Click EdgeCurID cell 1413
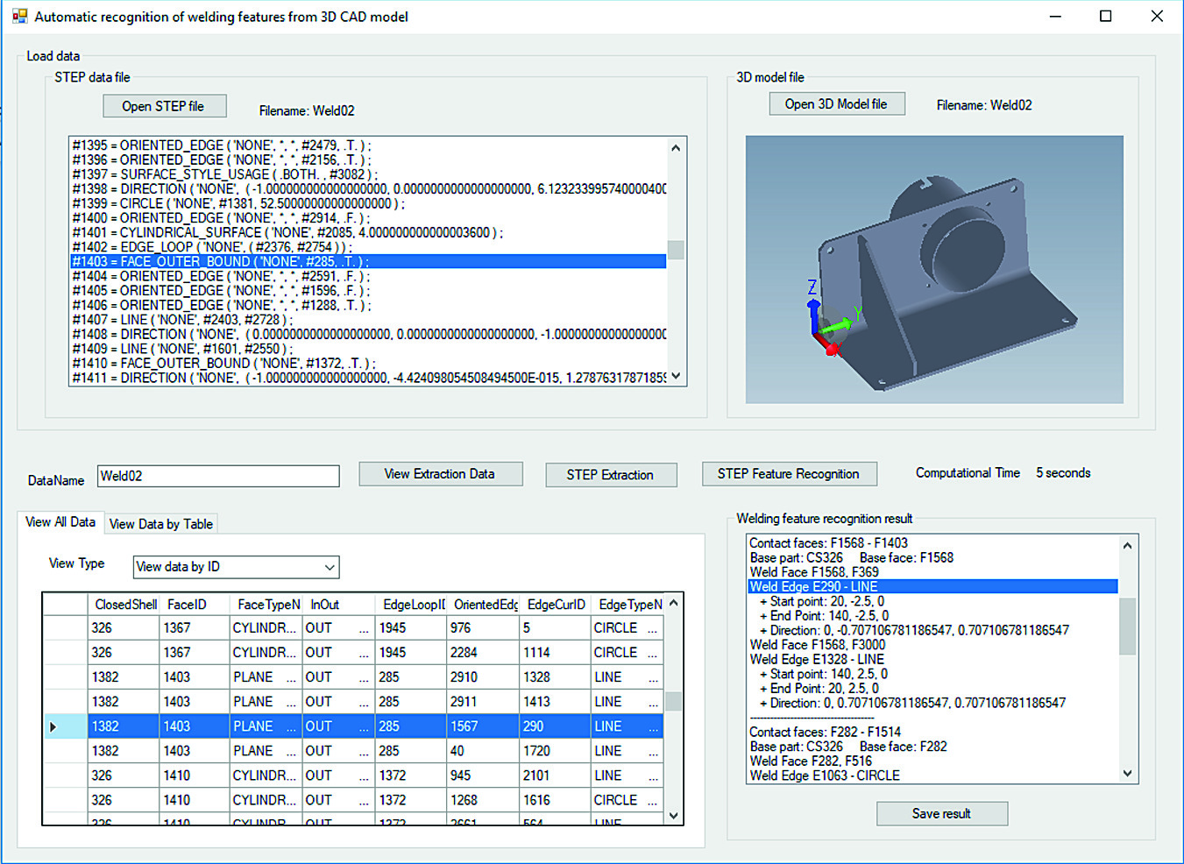The height and width of the screenshot is (864, 1184). (x=556, y=702)
